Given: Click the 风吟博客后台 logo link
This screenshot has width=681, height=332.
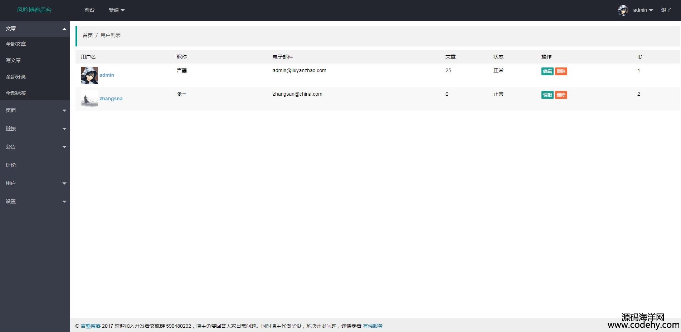Looking at the screenshot, I should pyautogui.click(x=34, y=10).
